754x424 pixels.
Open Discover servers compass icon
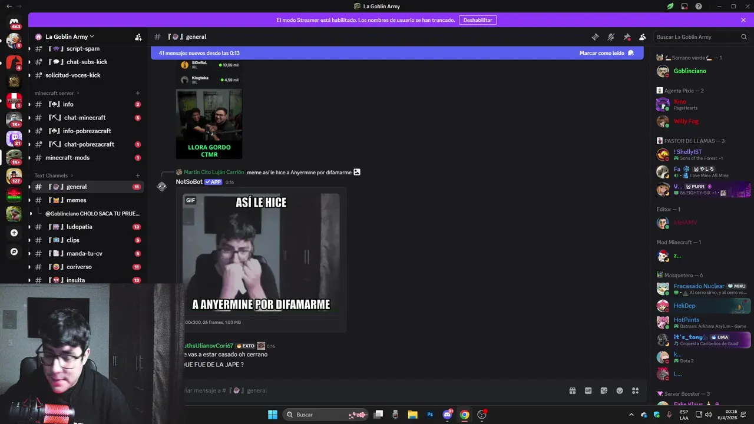click(x=14, y=251)
